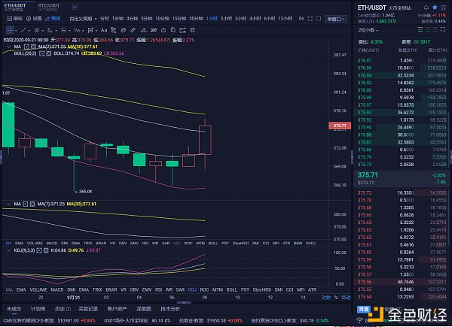Open the 深度图 depth chart tab
452x327 pixels.
click(x=144, y=309)
